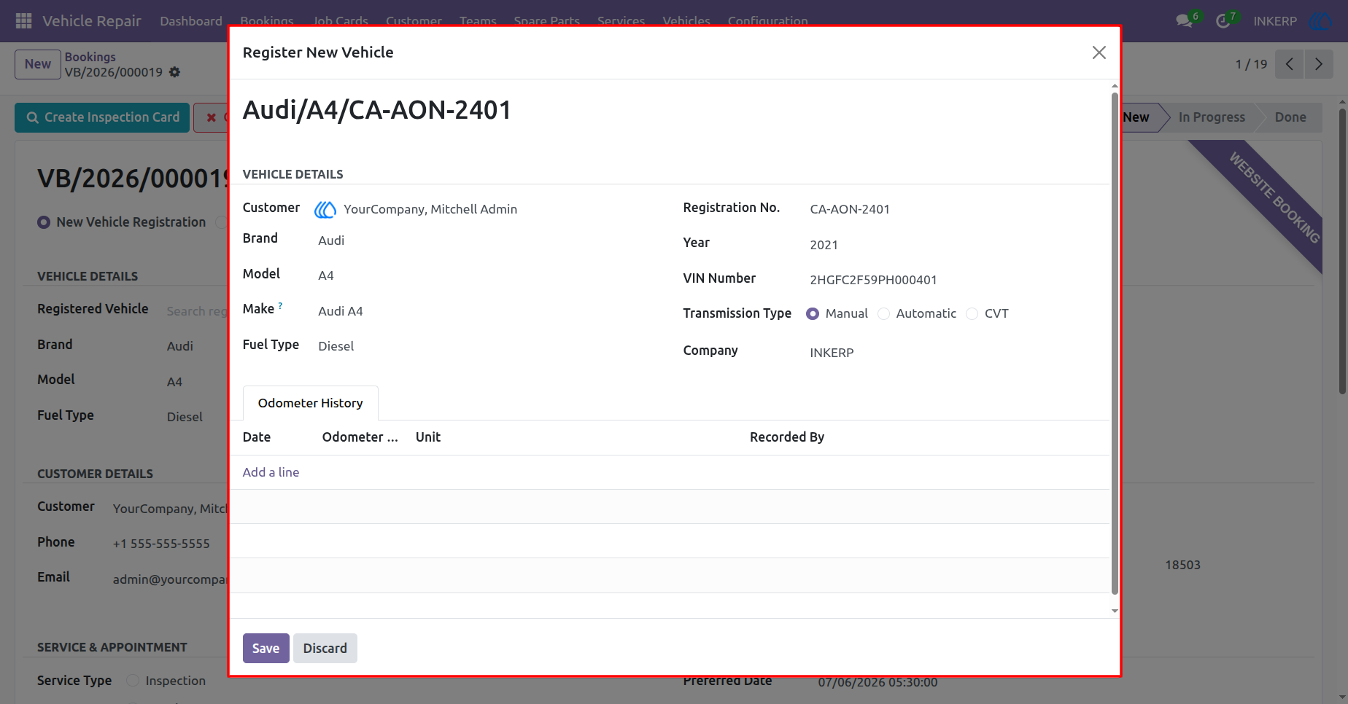The height and width of the screenshot is (704, 1348).
Task: Click the customer avatar icon in dialog
Action: pos(325,210)
